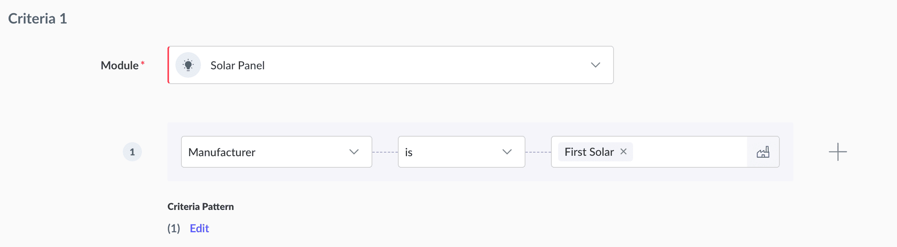Click the (1) pattern expression text

173,228
